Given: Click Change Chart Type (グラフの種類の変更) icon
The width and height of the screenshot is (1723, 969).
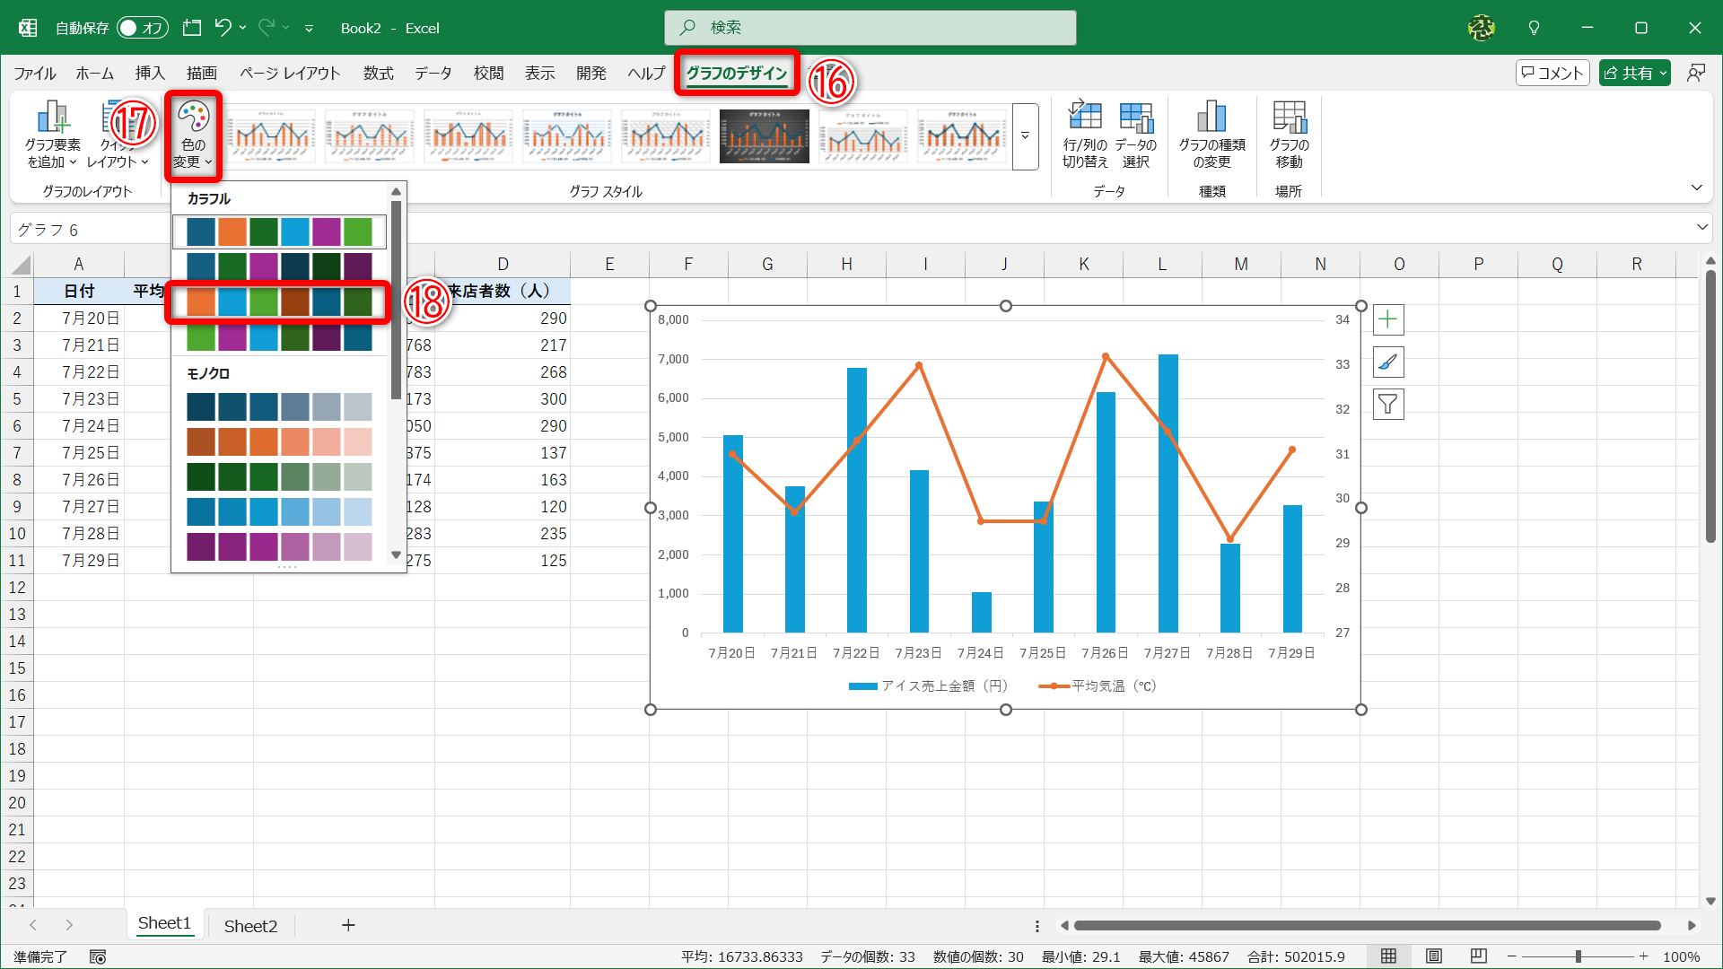Looking at the screenshot, I should (x=1211, y=118).
